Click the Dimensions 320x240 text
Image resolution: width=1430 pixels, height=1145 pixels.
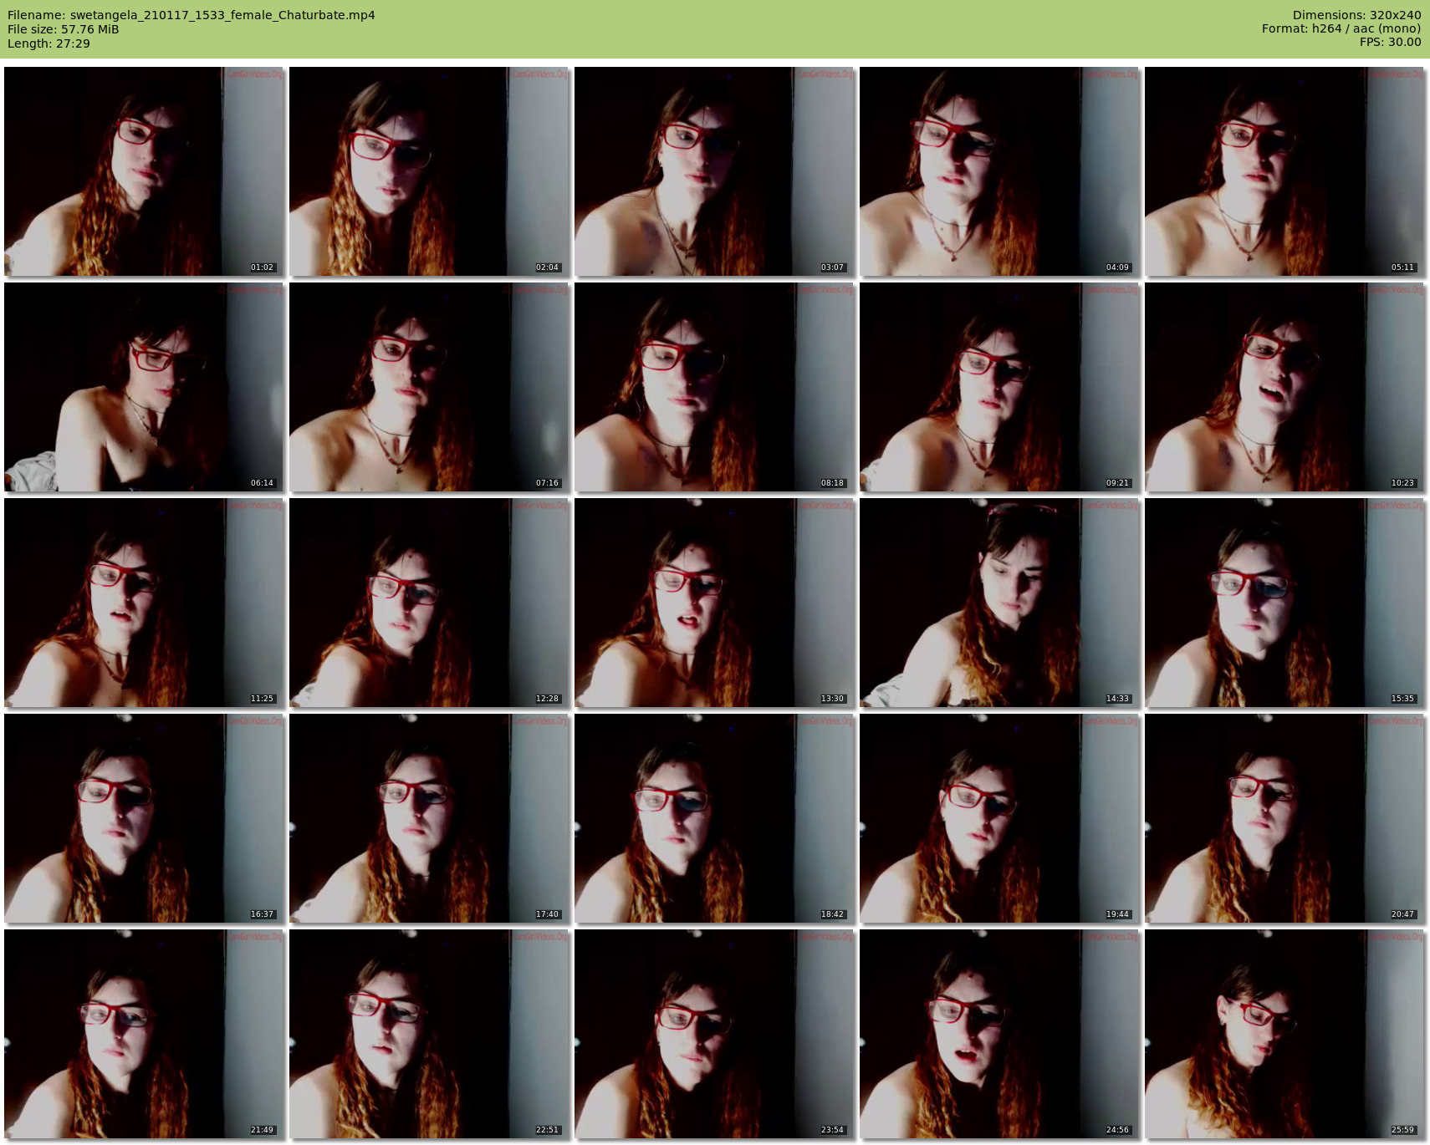[x=1356, y=15]
